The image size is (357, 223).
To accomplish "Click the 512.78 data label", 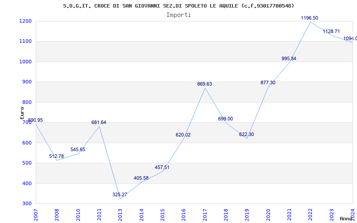I will tap(57, 157).
